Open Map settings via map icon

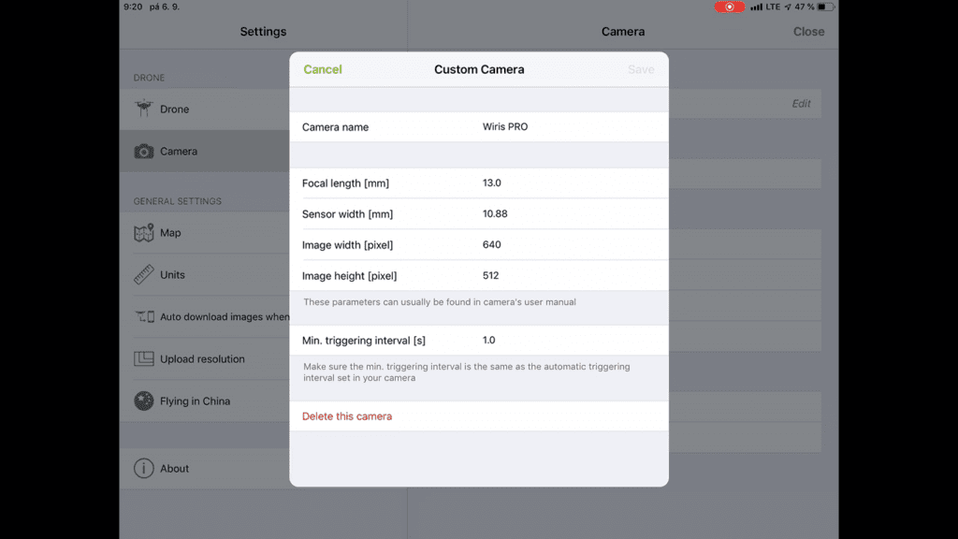tap(143, 233)
